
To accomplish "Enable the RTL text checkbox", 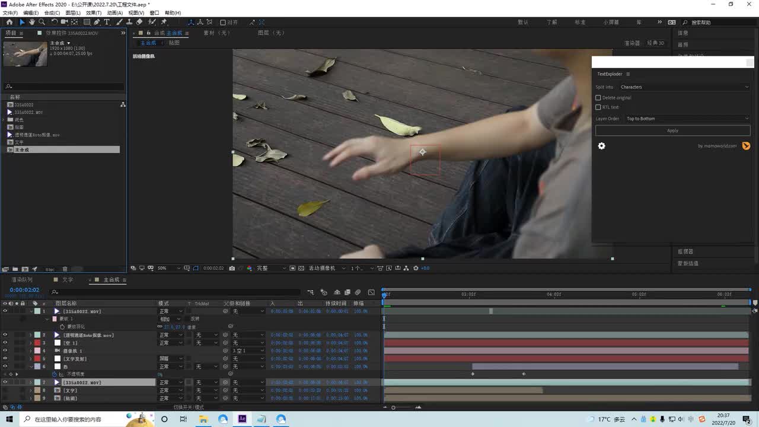I will pyautogui.click(x=598, y=107).
